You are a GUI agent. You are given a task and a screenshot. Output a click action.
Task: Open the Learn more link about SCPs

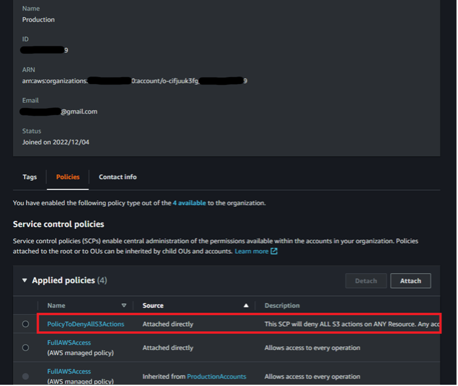251,251
